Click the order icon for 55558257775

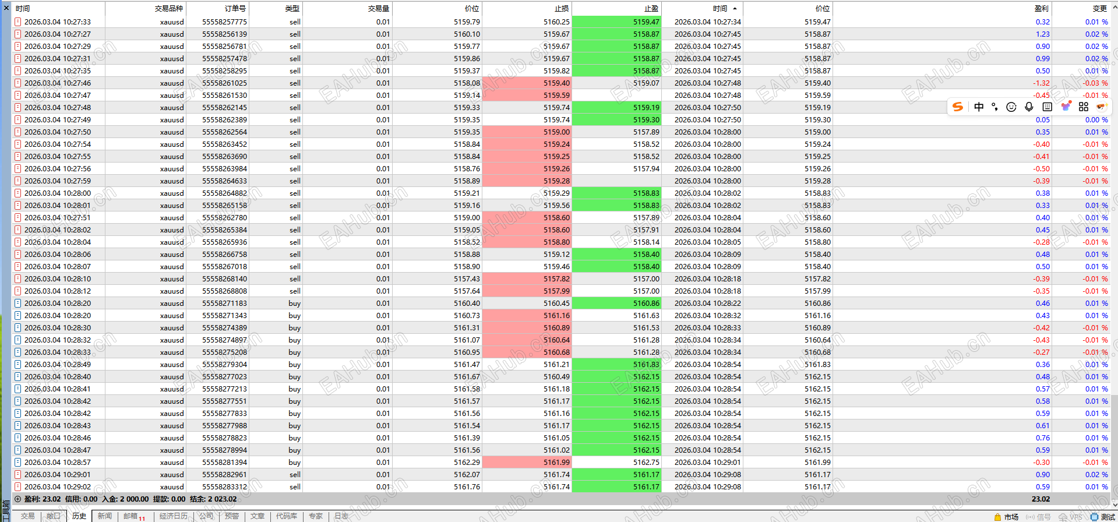[x=18, y=22]
